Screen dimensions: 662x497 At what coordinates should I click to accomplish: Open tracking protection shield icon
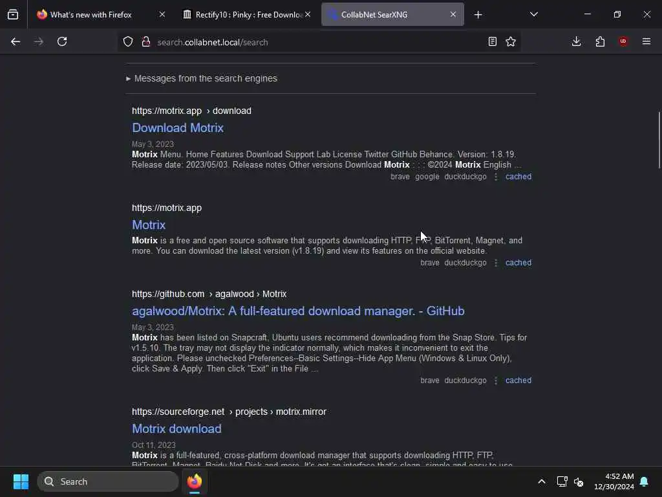point(128,41)
